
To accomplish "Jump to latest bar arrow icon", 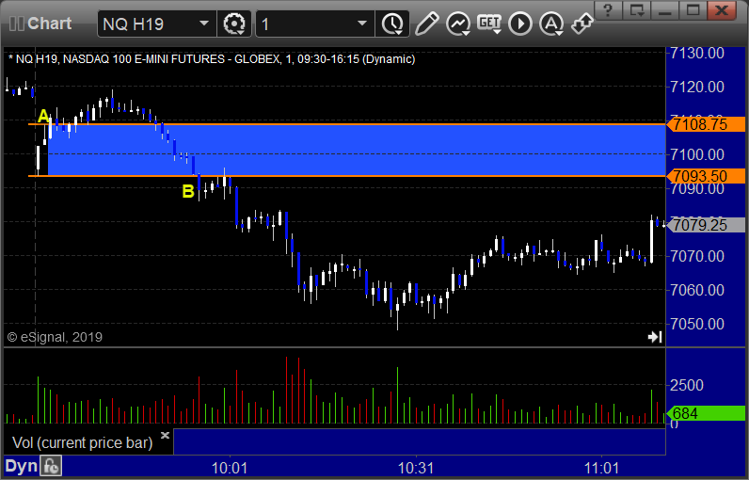I will pos(655,337).
